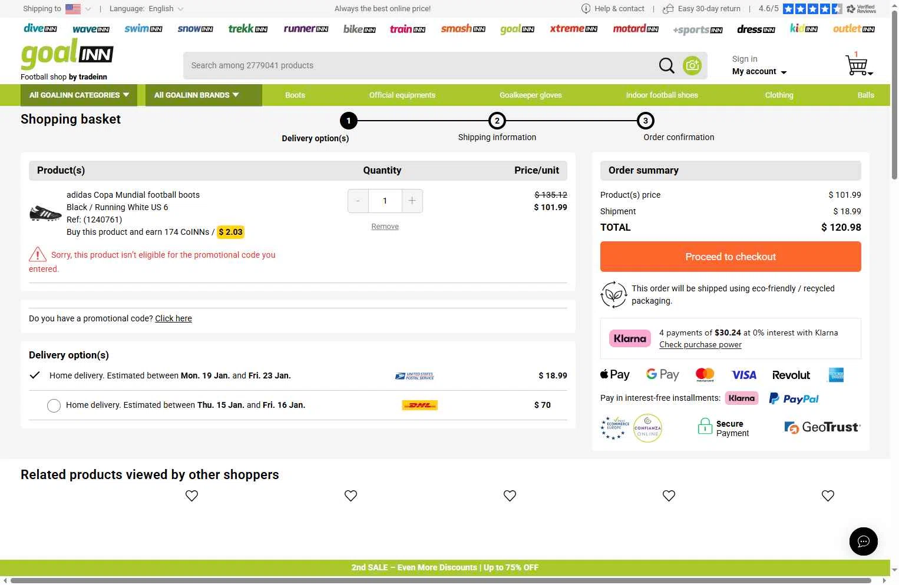This screenshot has width=899, height=585.
Task: Increase quantity with plus button
Action: (412, 201)
